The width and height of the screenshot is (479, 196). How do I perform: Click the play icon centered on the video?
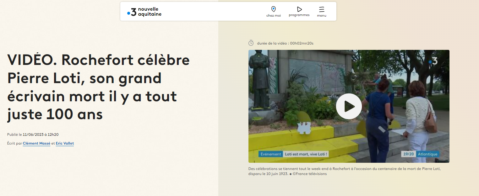click(349, 106)
